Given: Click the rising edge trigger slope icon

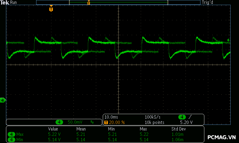Looking at the screenshot, I should point(190,117).
